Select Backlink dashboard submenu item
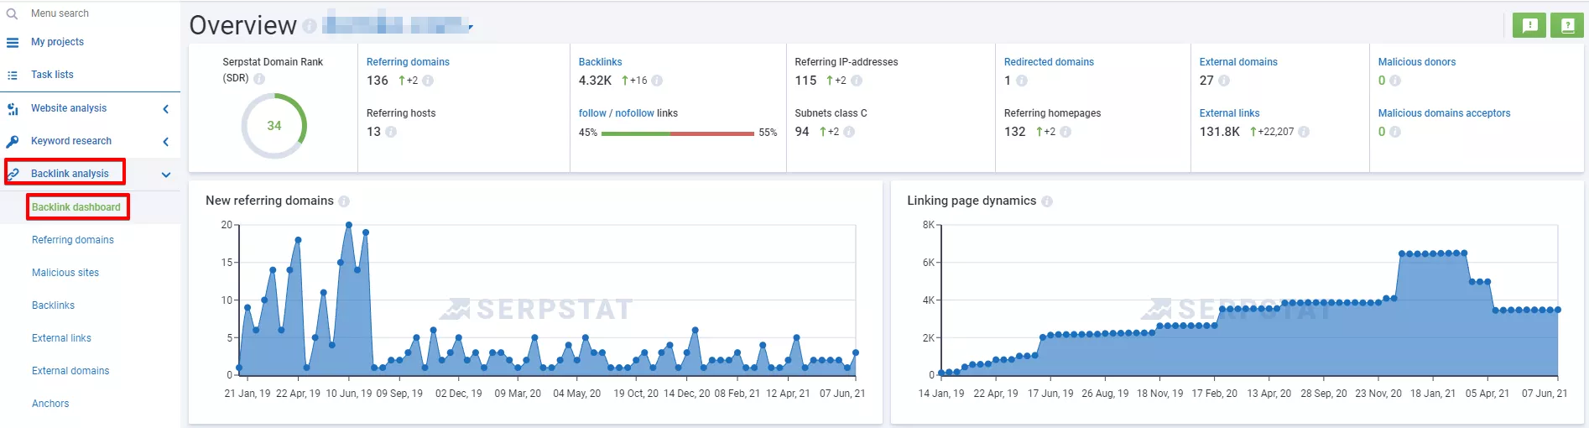 [x=76, y=207]
